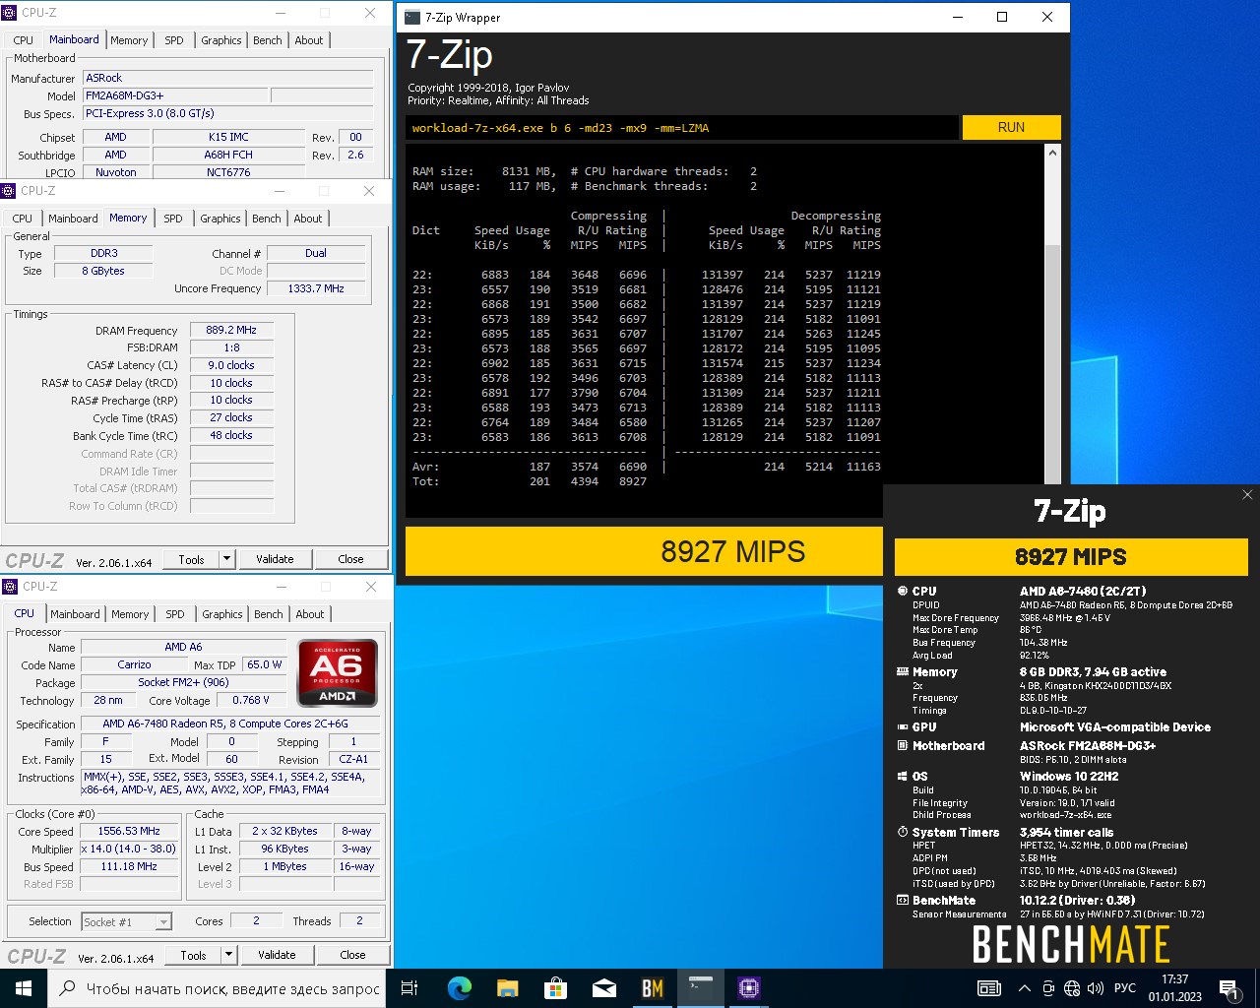Viewport: 1260px width, 1008px height.
Task: Open the Memory tab in the top Mainboard CPU-Z window
Action: [x=129, y=40]
